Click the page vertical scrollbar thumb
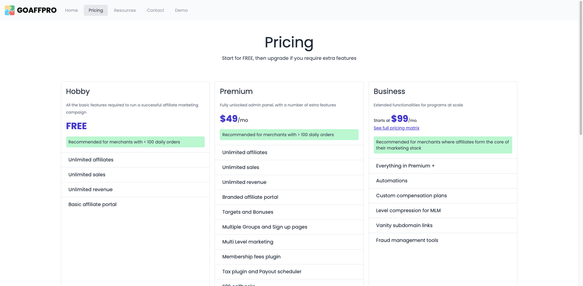Viewport: 583px width, 286px height. click(x=581, y=68)
